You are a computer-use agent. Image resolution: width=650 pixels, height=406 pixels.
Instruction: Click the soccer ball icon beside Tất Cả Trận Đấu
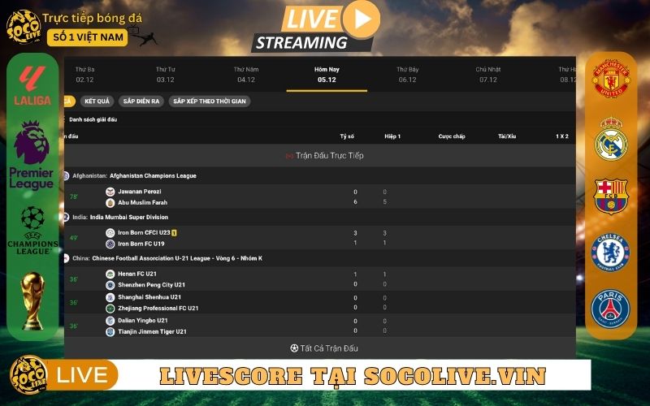coord(294,348)
